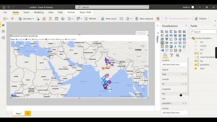Select the Treemap visual
This screenshot has height=122, width=217.
click(x=184, y=39)
